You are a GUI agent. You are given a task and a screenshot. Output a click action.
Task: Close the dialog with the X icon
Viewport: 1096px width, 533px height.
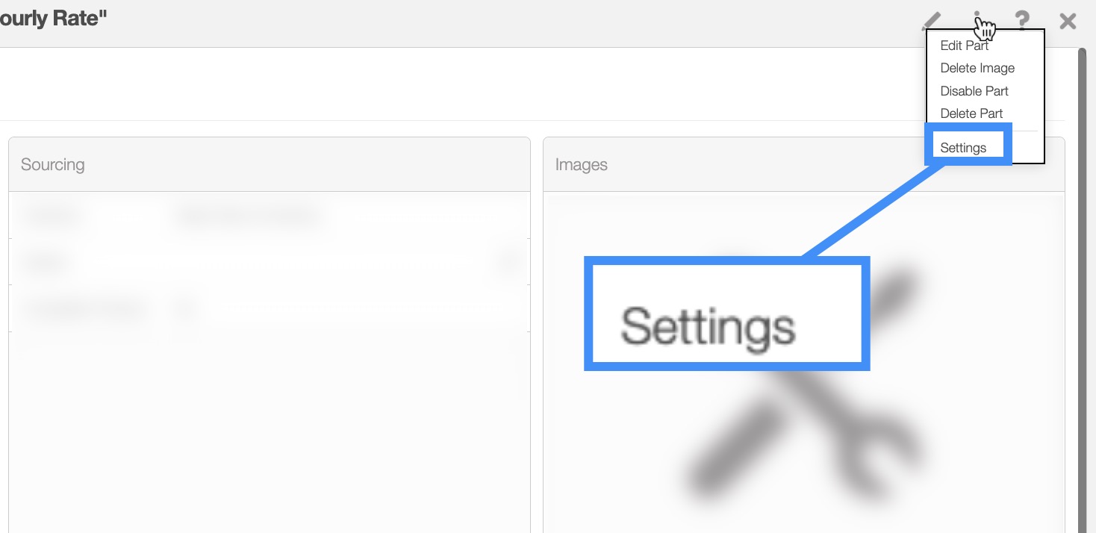[1068, 21]
